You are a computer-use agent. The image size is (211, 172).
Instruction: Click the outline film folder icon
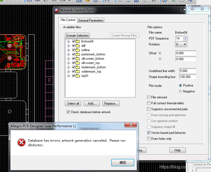pos(78,50)
